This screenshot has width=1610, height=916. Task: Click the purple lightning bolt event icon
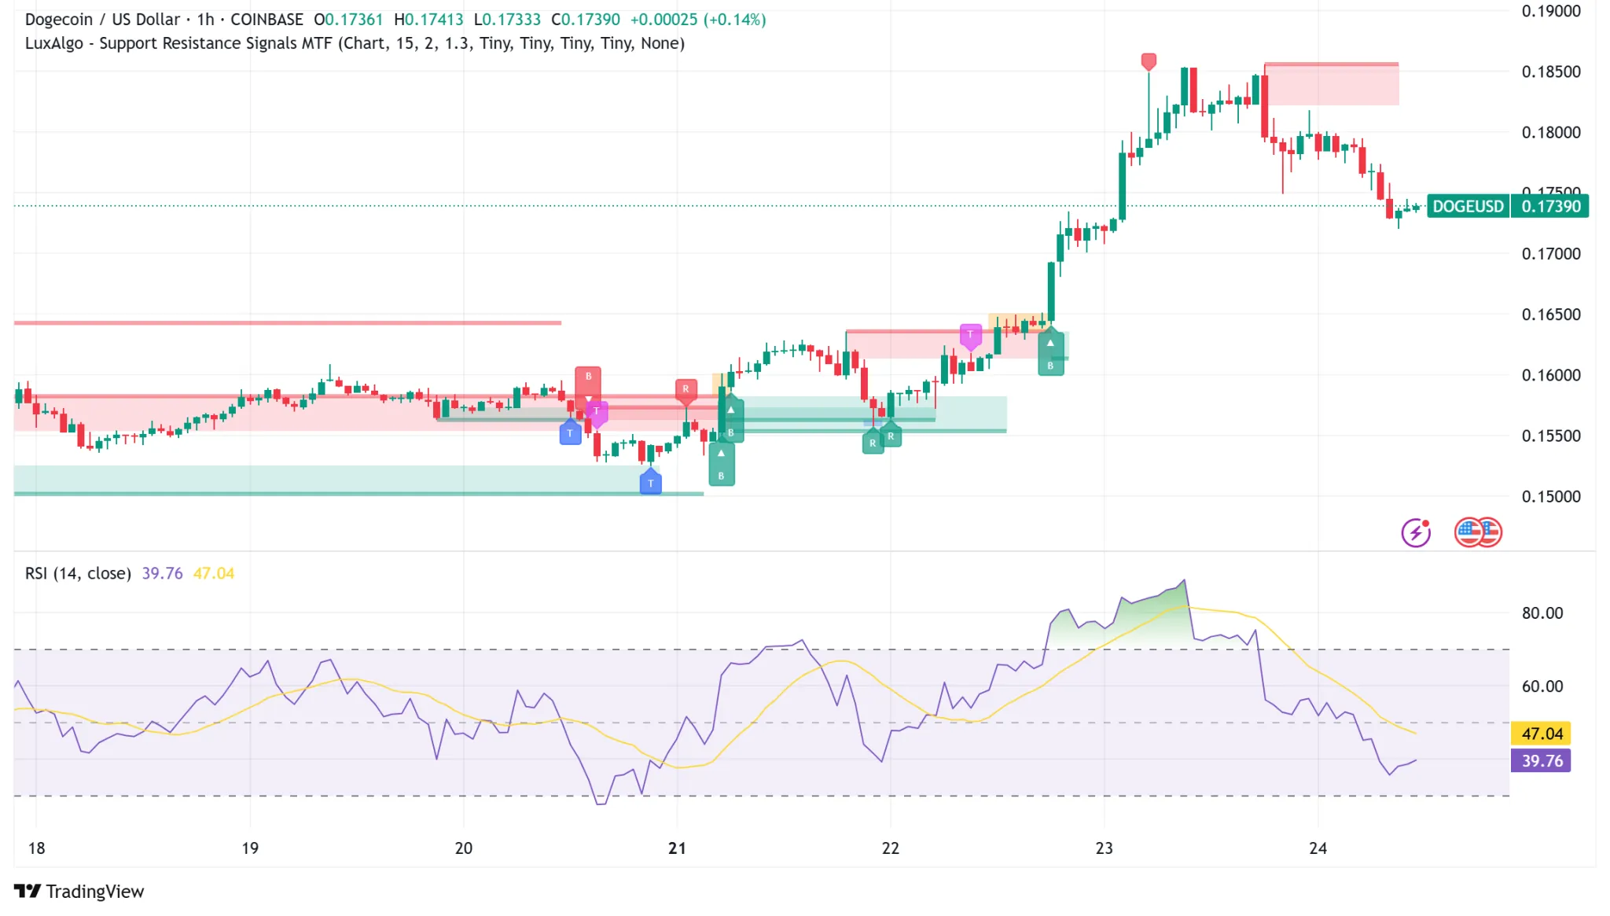coord(1416,533)
